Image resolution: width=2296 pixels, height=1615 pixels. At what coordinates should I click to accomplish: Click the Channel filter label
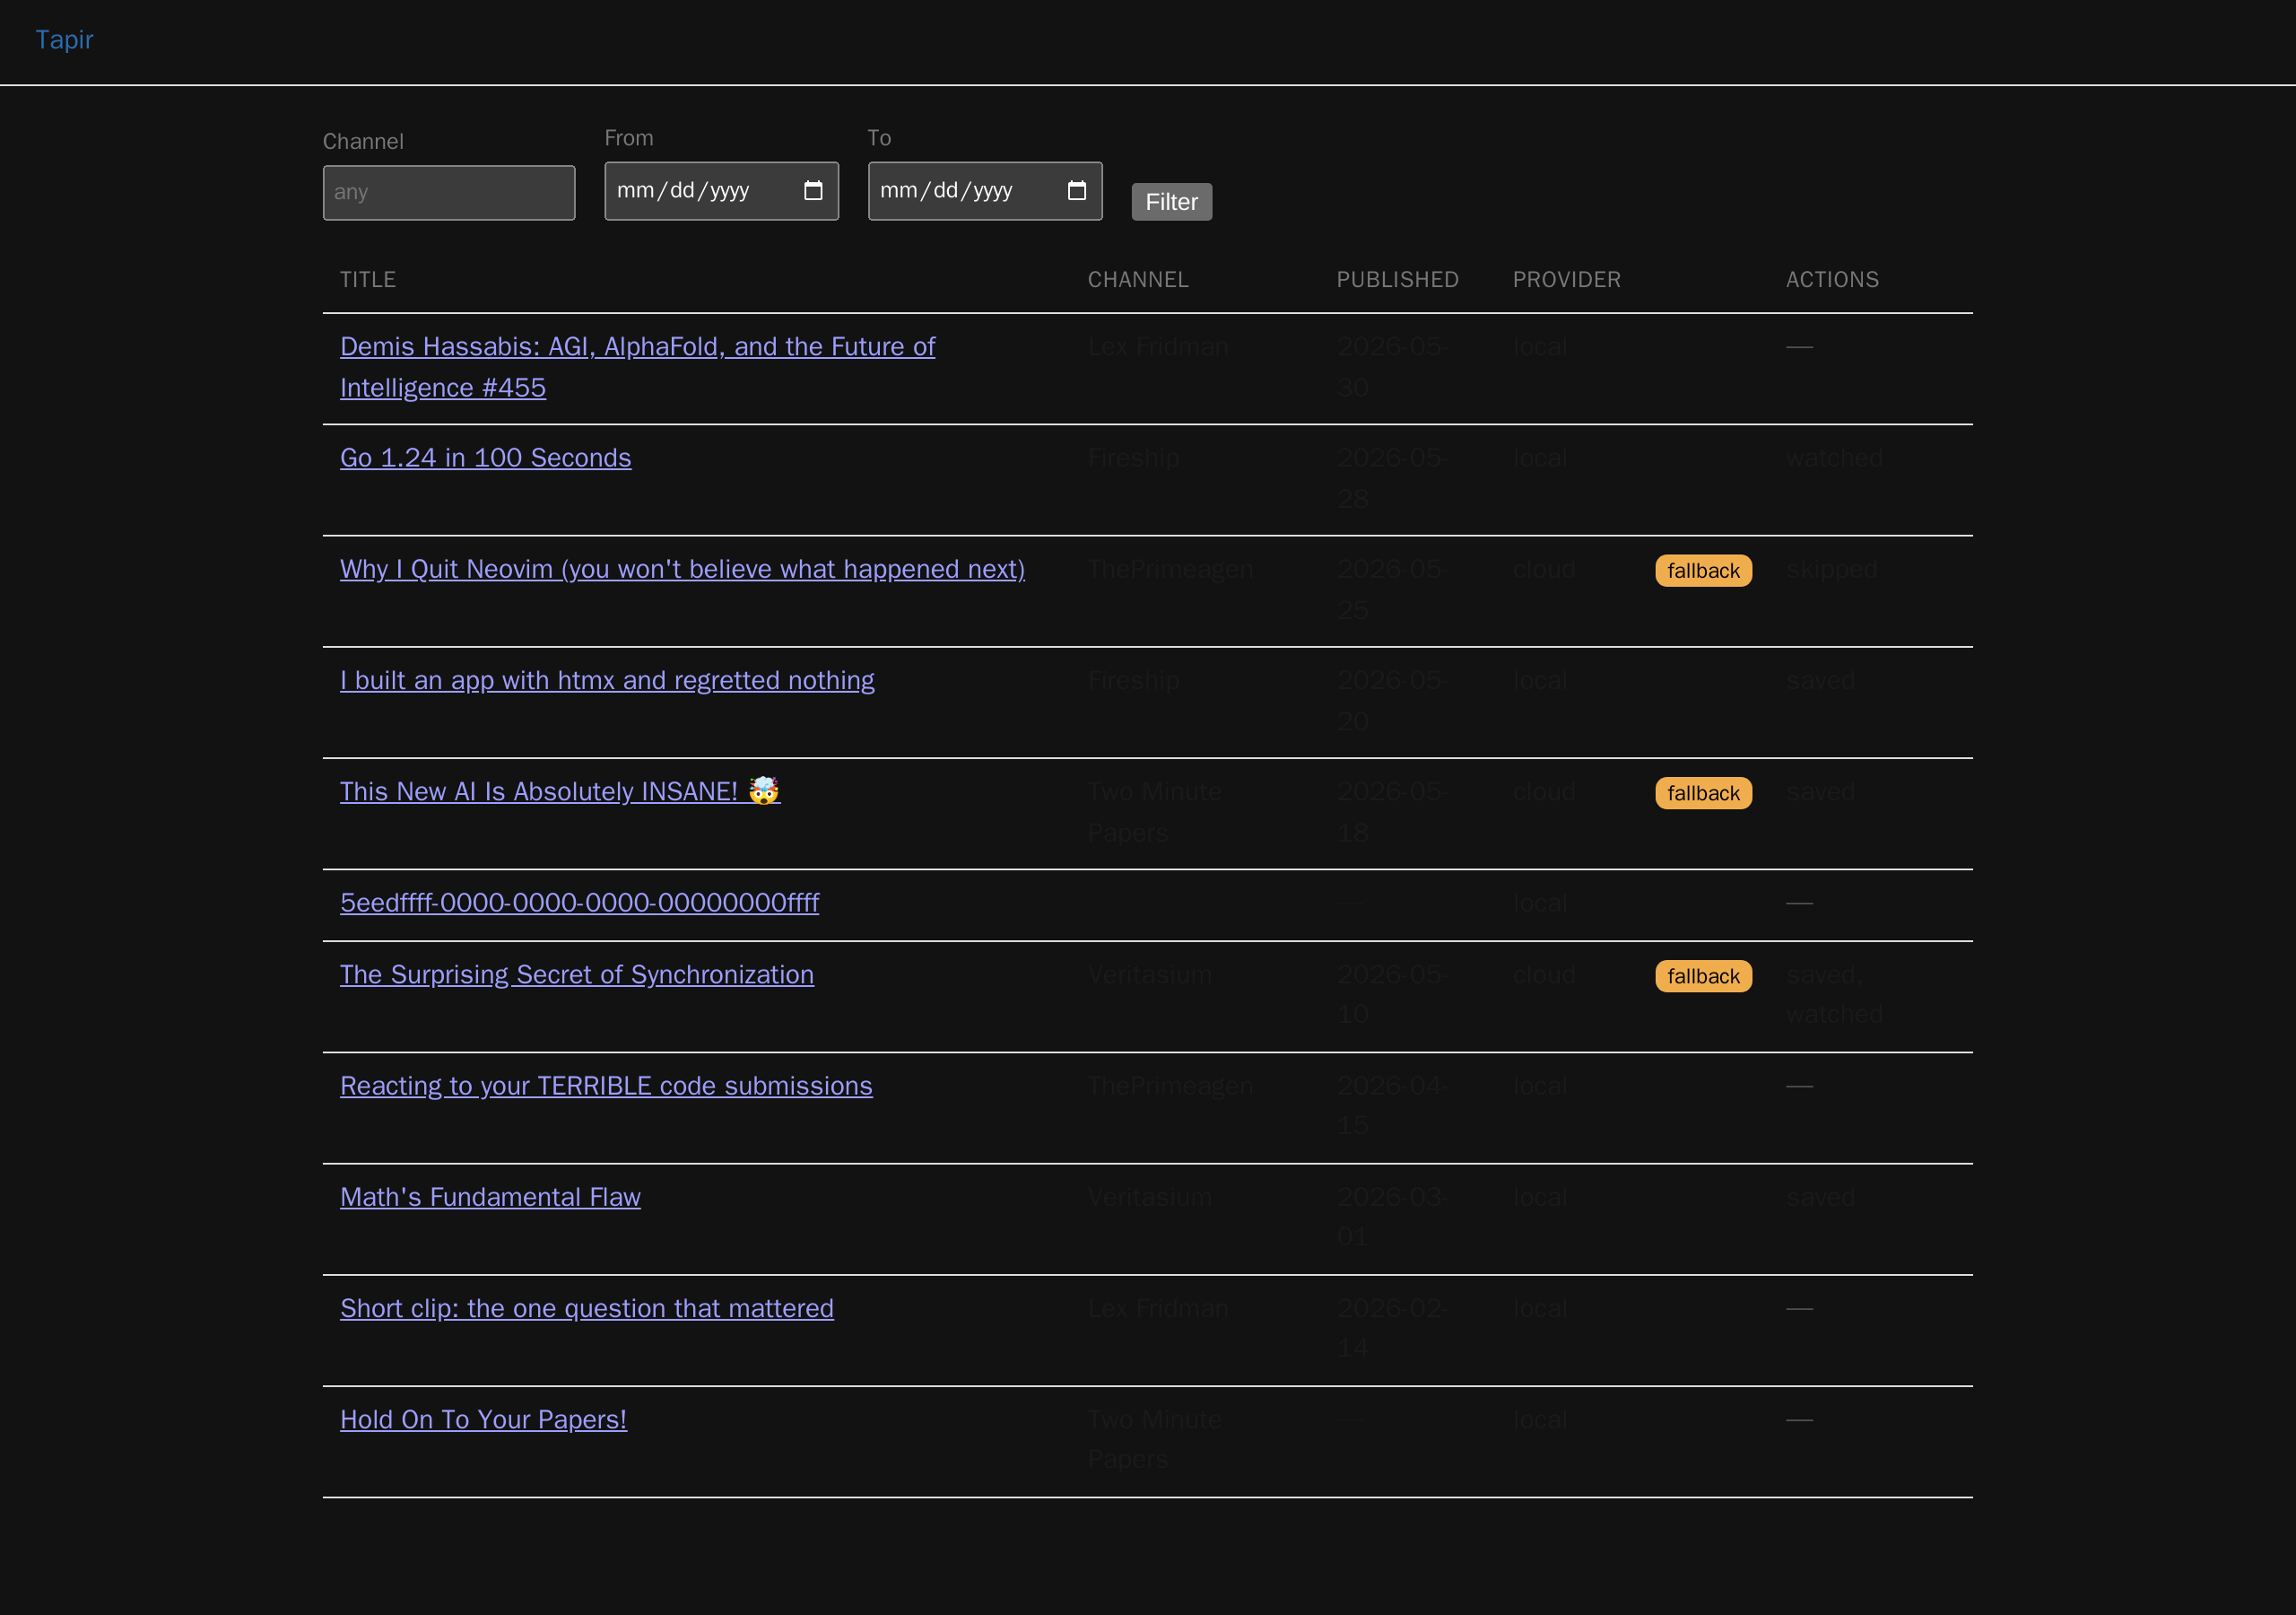pos(363,141)
